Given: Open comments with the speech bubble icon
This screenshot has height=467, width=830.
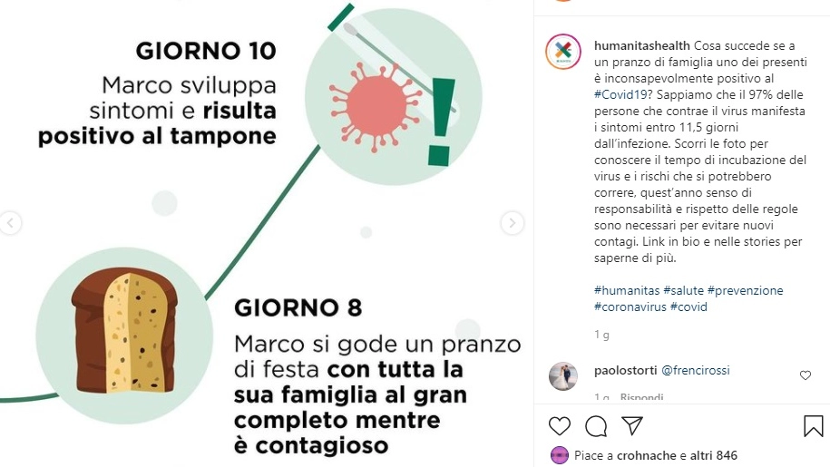Looking at the screenshot, I should click(x=596, y=426).
